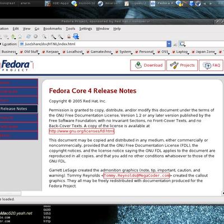
Task: Expand the Business bookmark folder
Action: [9, 52]
